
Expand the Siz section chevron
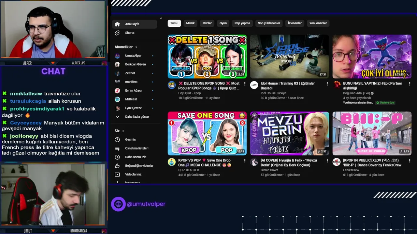click(123, 131)
